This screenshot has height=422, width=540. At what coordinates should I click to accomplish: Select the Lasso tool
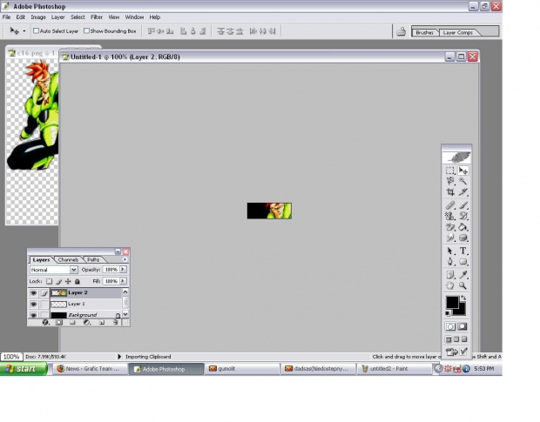[450, 181]
